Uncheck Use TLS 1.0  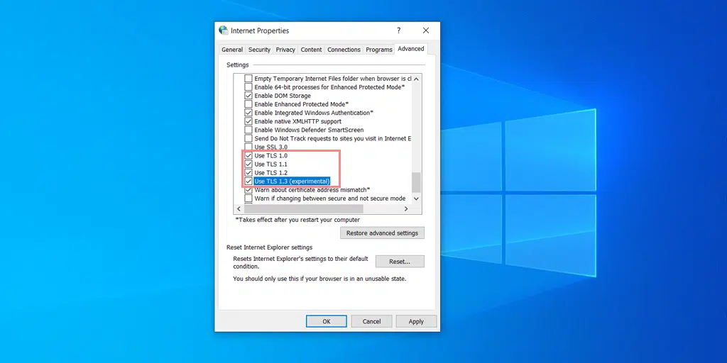(x=248, y=155)
